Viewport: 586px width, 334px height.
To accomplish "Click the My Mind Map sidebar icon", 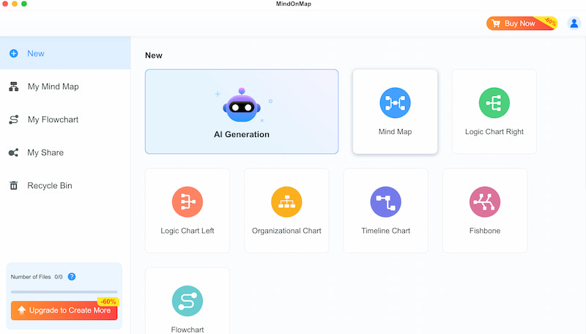I will click(x=14, y=86).
